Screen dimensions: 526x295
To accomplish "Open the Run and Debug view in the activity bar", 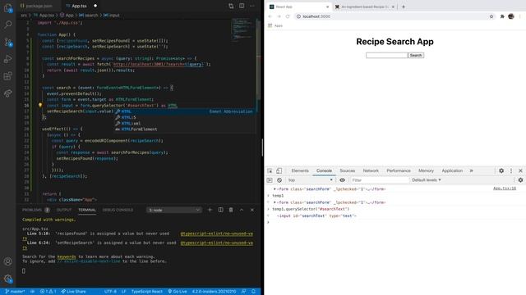I will [x=7, y=59].
